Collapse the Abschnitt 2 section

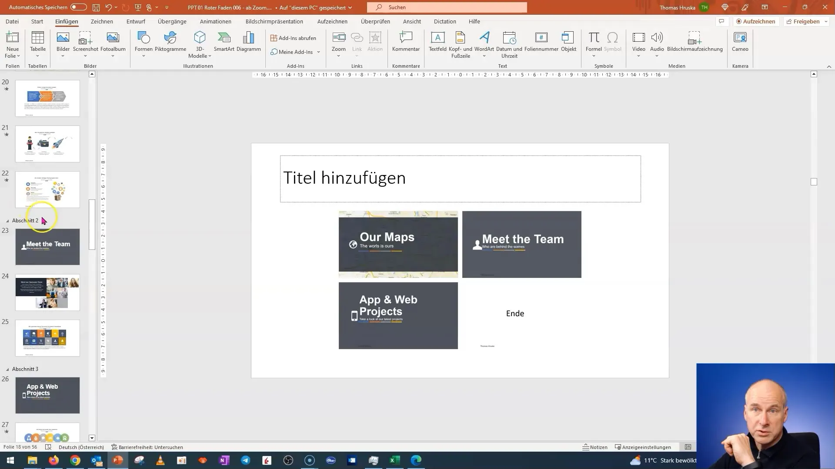(7, 221)
